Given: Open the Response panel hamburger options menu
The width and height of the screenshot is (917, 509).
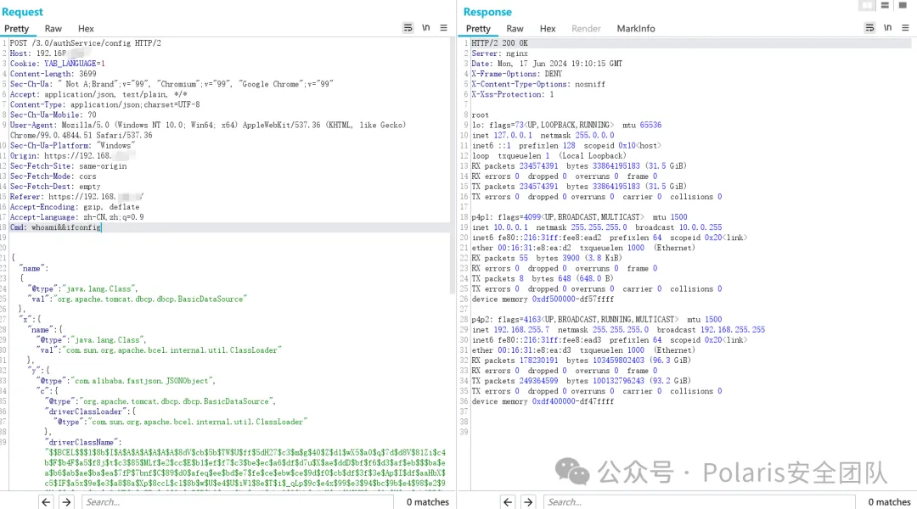Looking at the screenshot, I should click(x=905, y=28).
